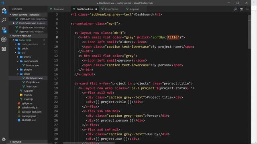
Task: Open package.json in the file tree
Action: tap(28, 116)
